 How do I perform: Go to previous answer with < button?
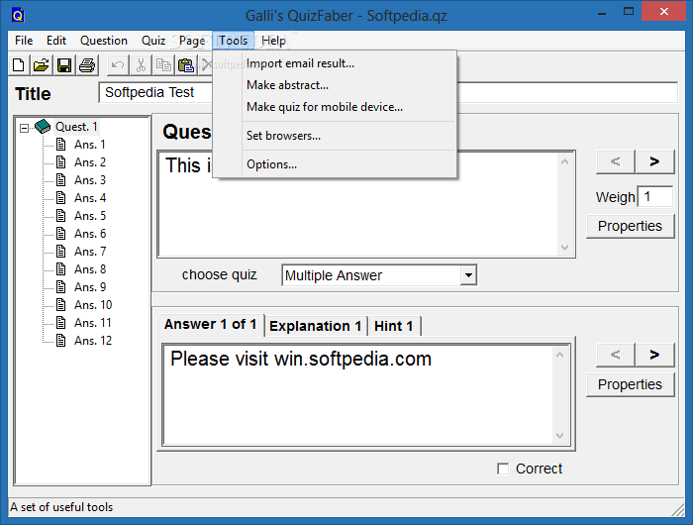[615, 355]
